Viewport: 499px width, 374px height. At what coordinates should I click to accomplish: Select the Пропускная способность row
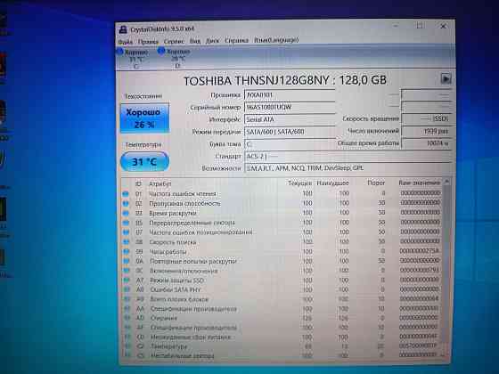point(282,203)
